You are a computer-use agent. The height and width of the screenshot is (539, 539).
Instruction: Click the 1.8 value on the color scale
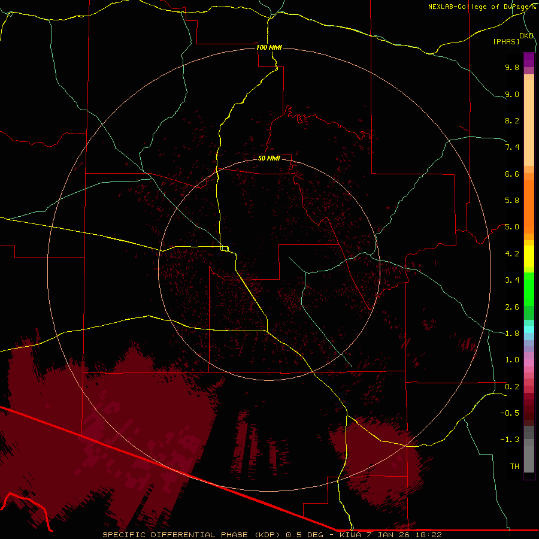(x=512, y=334)
